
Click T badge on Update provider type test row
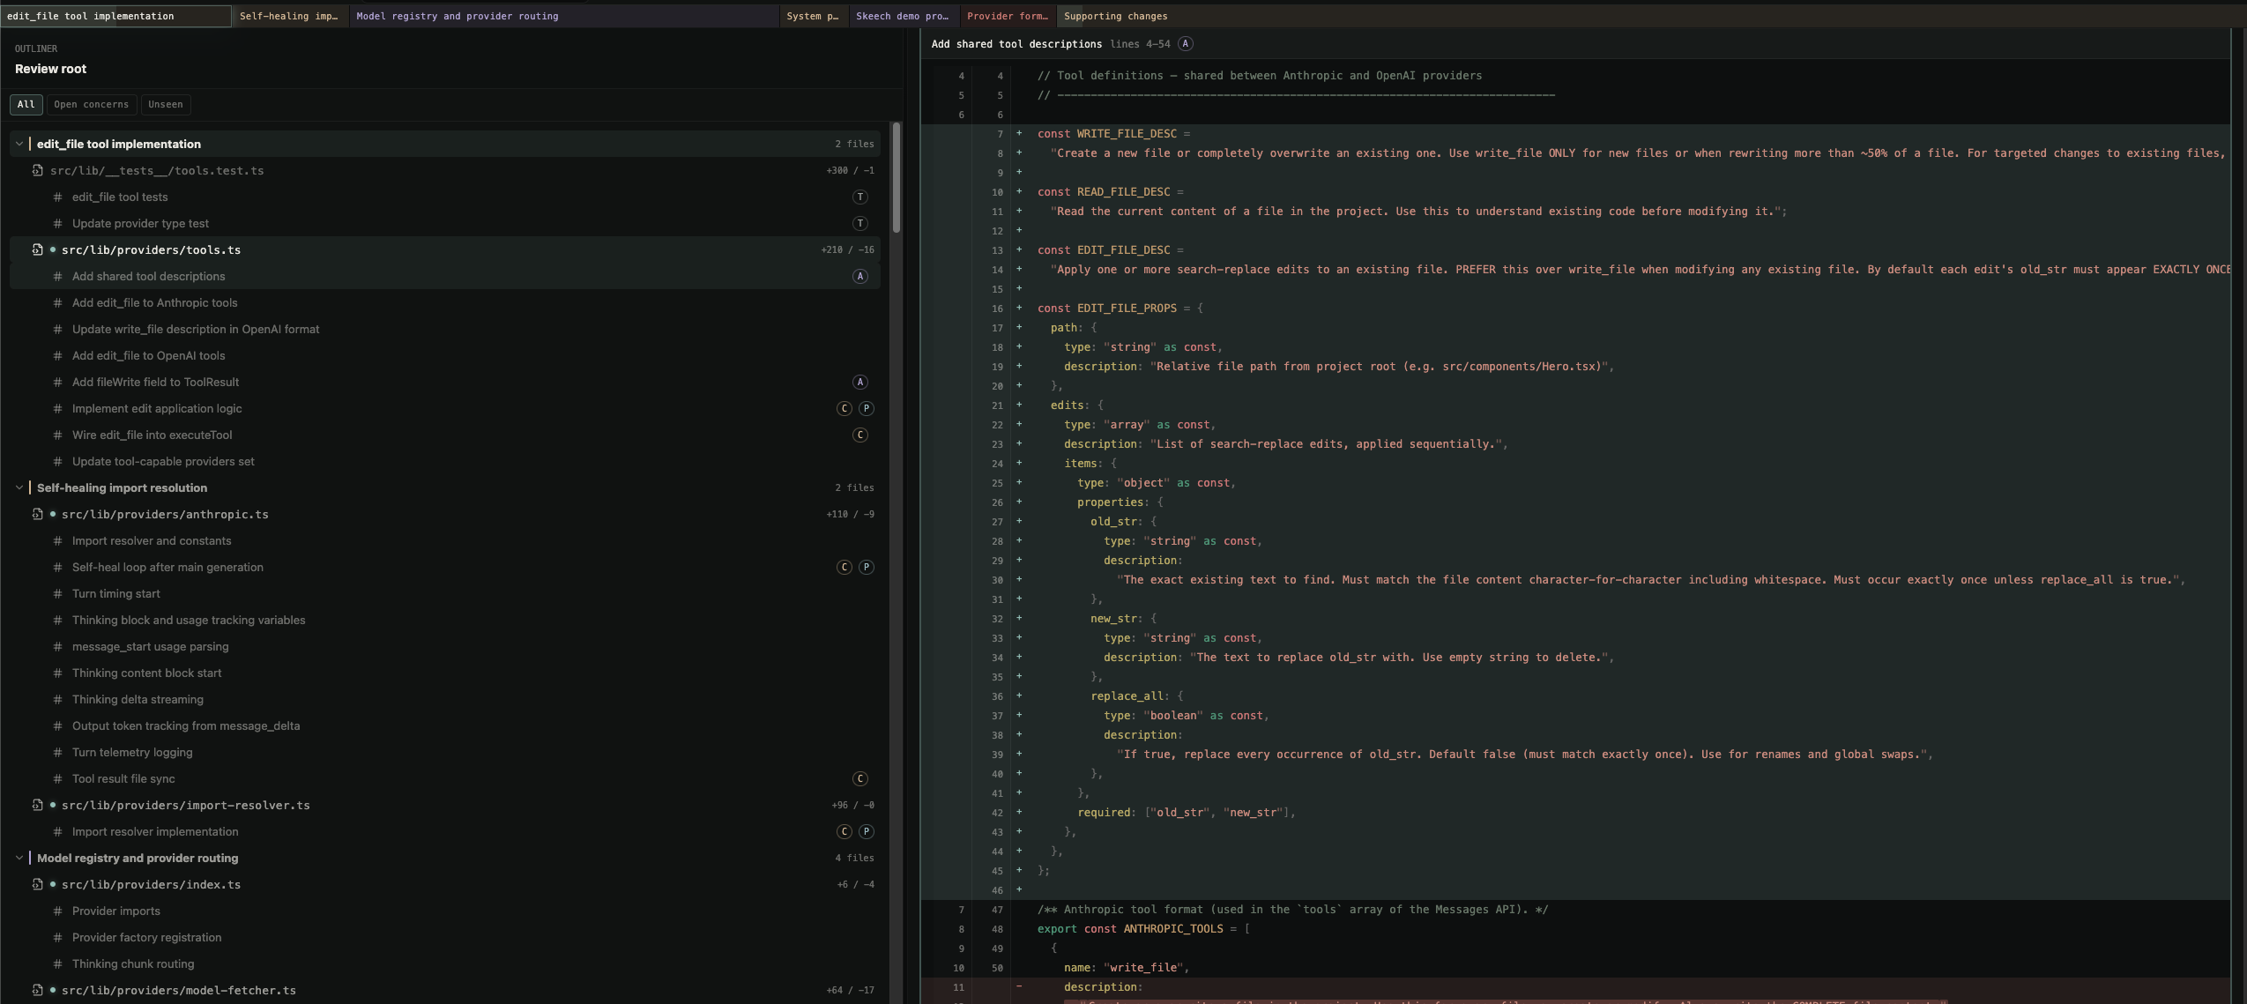(860, 223)
